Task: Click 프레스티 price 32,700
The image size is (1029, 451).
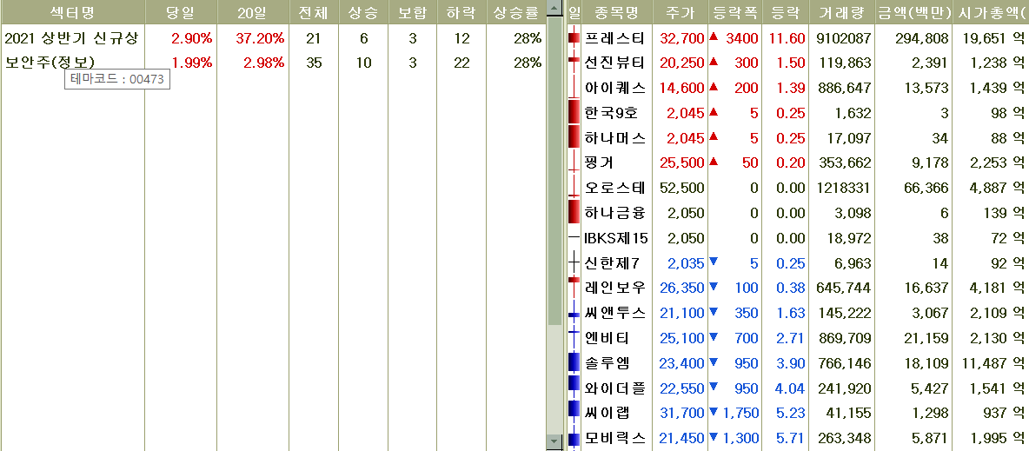Action: pyautogui.click(x=682, y=38)
